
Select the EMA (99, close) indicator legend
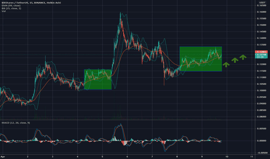(x=11, y=5)
